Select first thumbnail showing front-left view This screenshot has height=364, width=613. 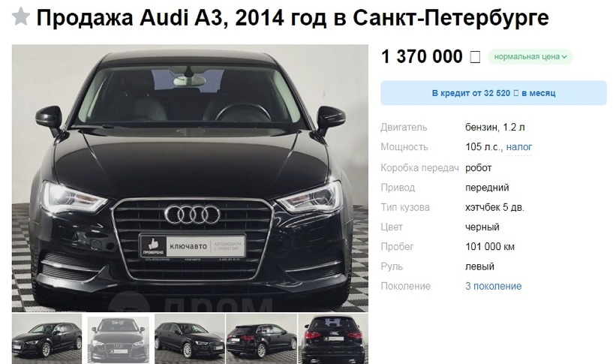47,339
